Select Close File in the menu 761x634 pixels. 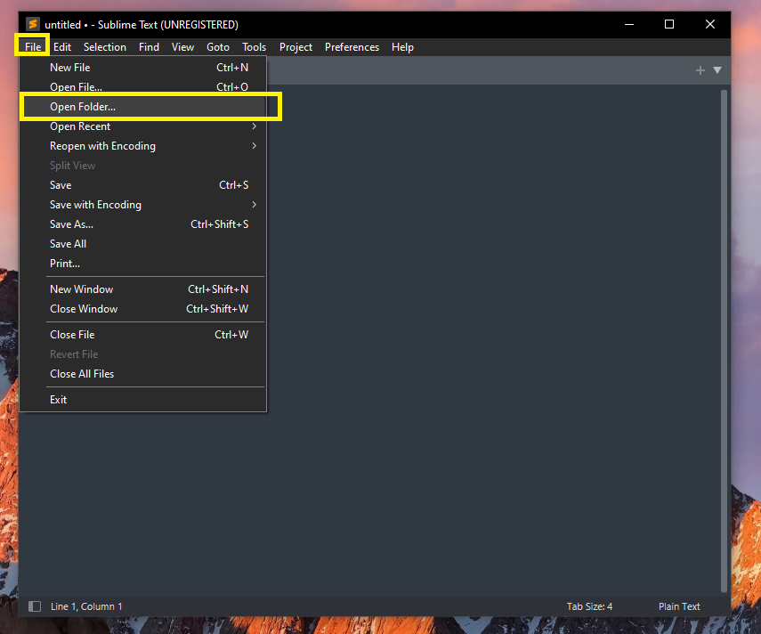pyautogui.click(x=143, y=335)
